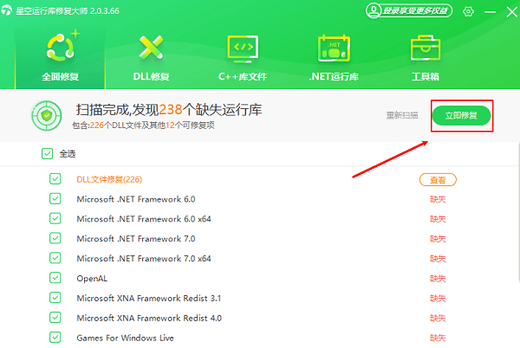Uncheck .NET Framework 6.0 x64 checkbox
Viewport: 520px width, 348px height.
point(55,218)
